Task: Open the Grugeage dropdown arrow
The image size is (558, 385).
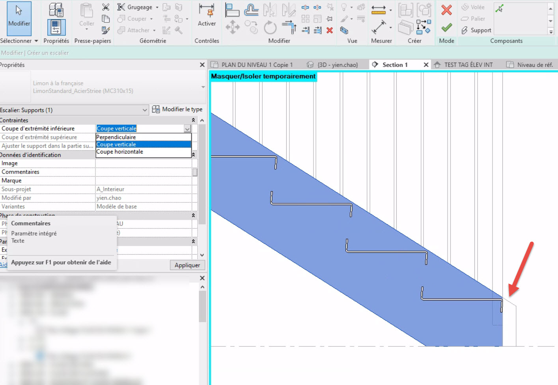Action: coord(156,7)
